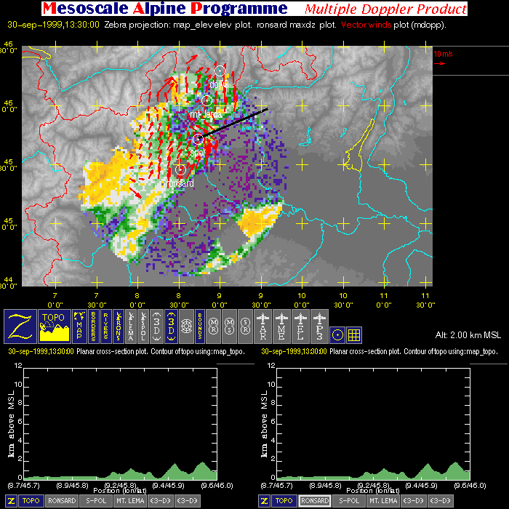The width and height of the screenshot is (509, 509).
Task: Select RONSARD tab under left cross-section
Action: point(63,501)
